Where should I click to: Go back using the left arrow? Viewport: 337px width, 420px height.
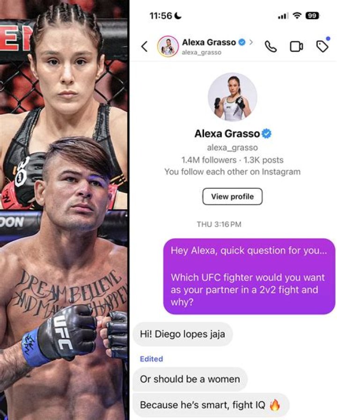[144, 46]
